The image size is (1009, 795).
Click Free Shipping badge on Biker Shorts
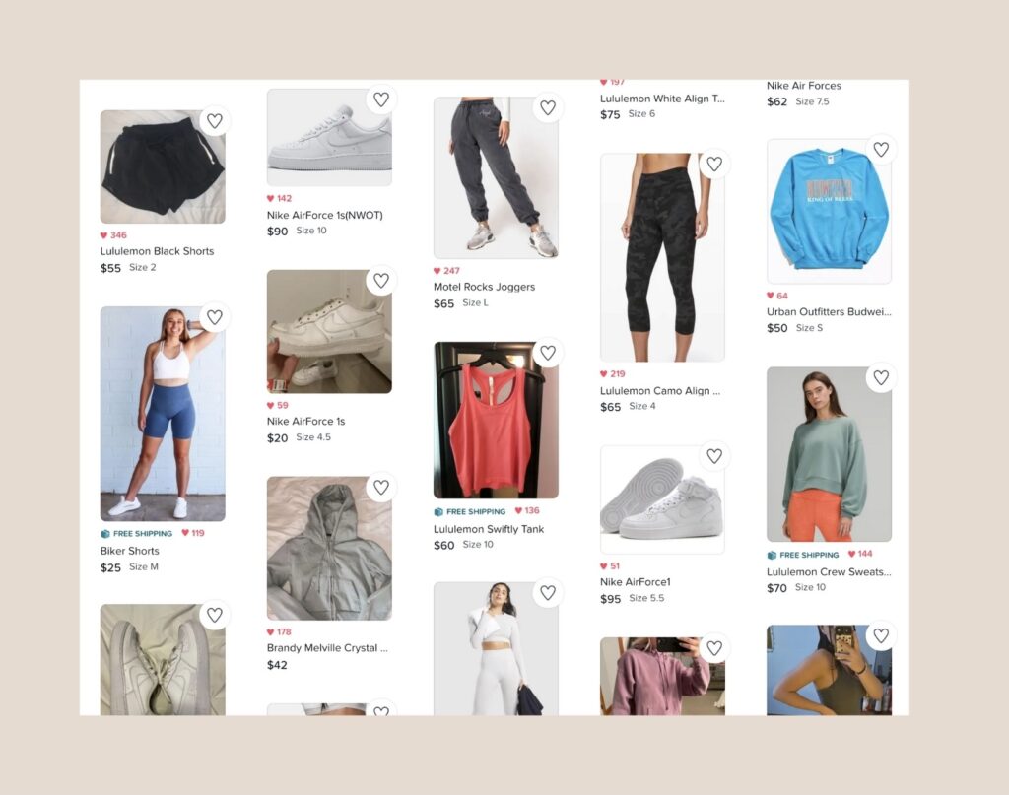coord(136,533)
